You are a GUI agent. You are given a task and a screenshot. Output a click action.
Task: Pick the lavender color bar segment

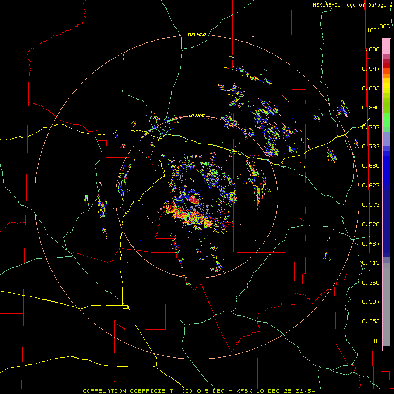[387, 139]
